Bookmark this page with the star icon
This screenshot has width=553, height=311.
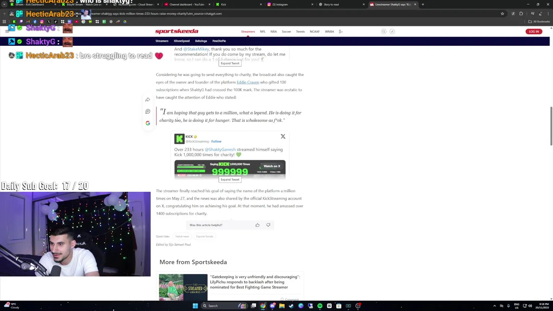pyautogui.click(x=502, y=13)
